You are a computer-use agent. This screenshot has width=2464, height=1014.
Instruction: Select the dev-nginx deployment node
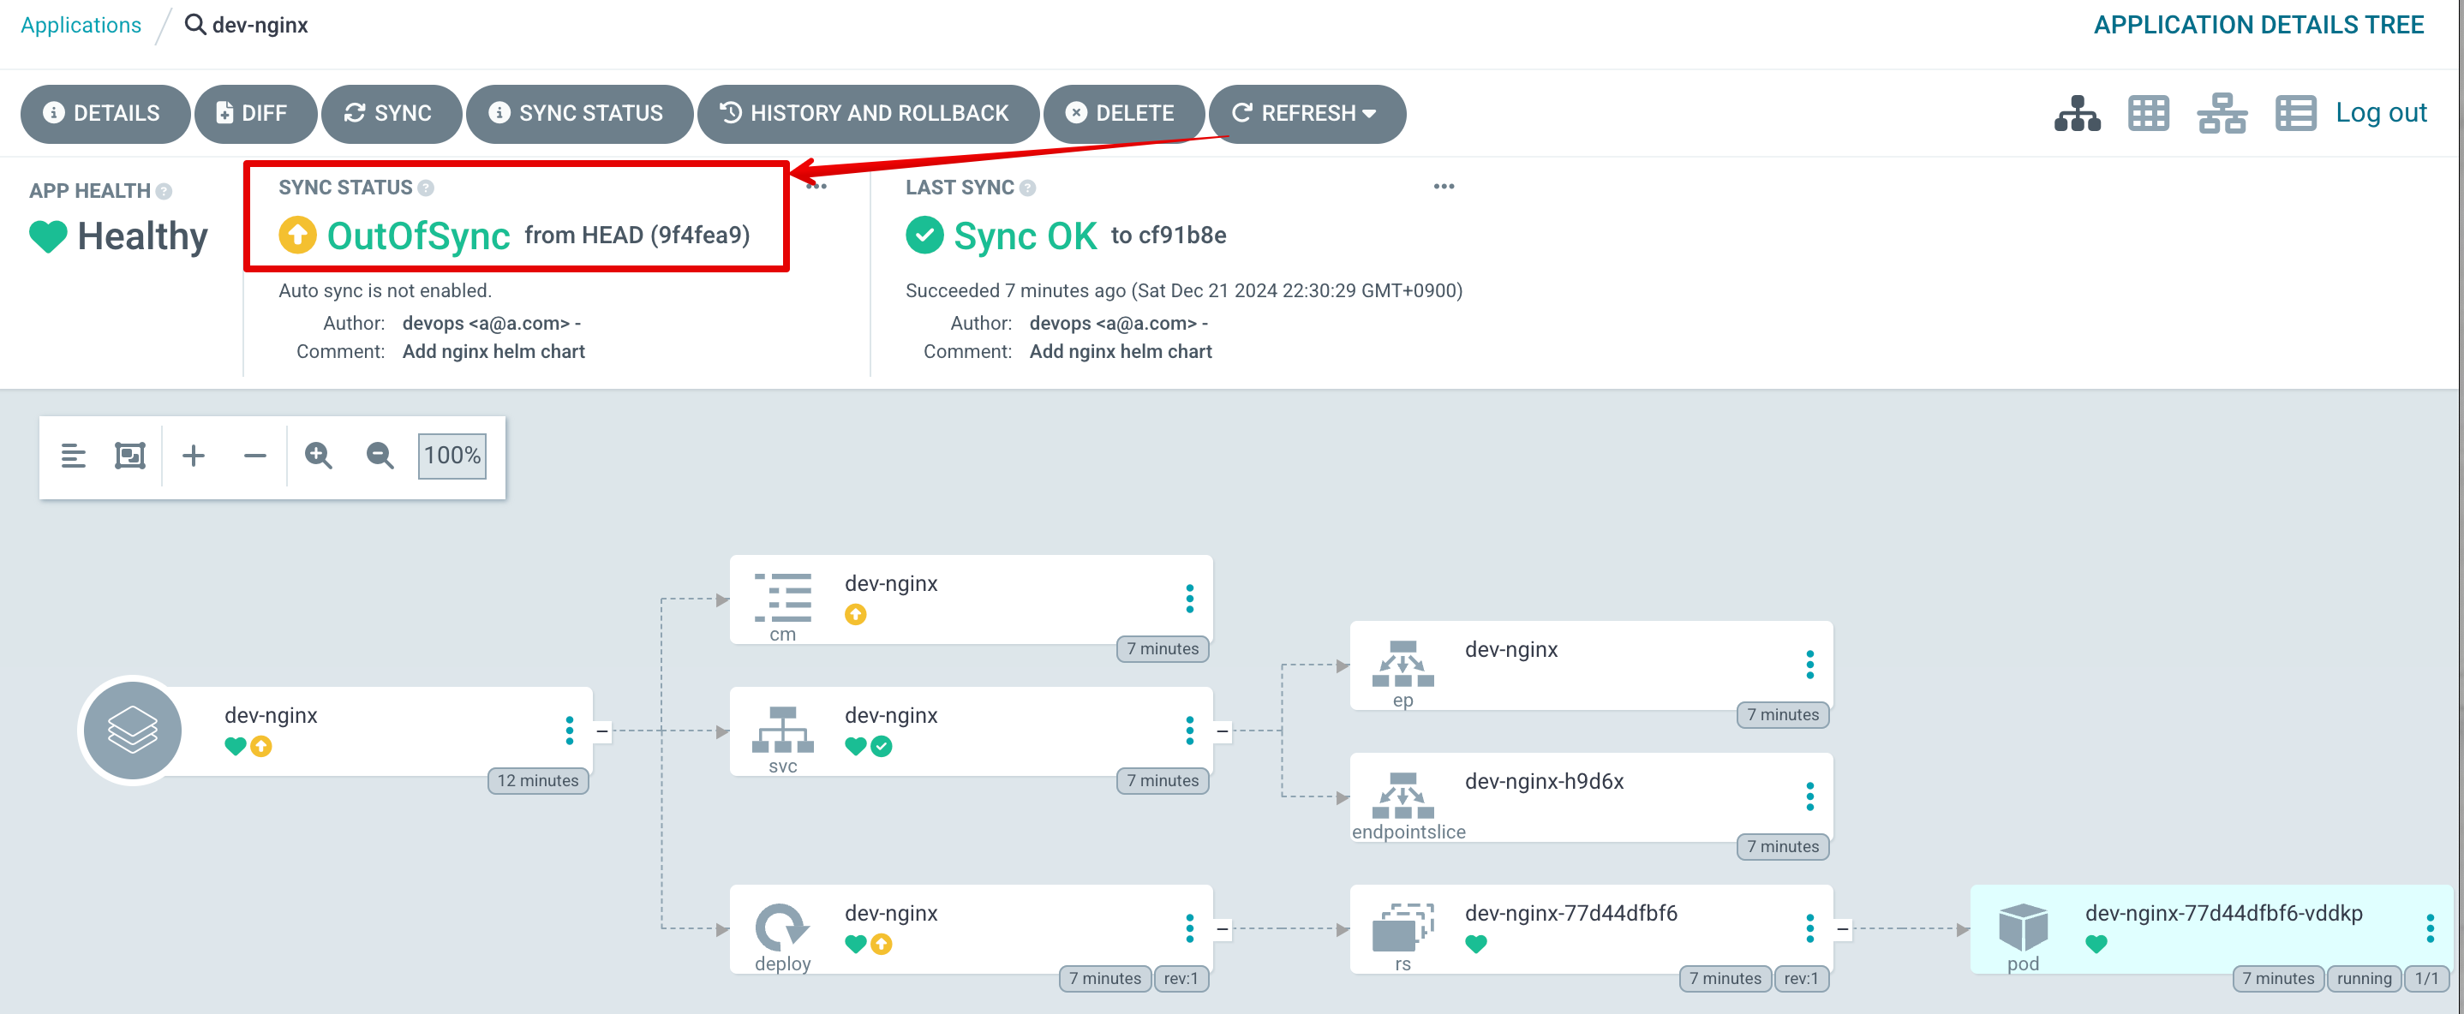tap(971, 929)
